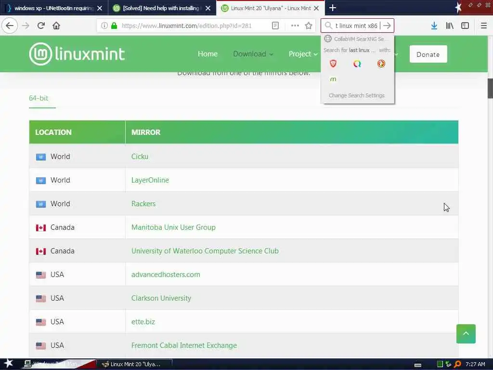This screenshot has height=370, width=493.
Task: Submit the search with the arrow button
Action: [x=387, y=26]
